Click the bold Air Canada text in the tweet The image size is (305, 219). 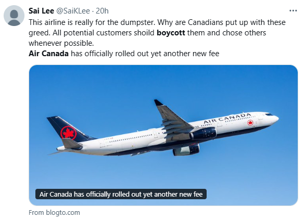pyautogui.click(x=48, y=54)
